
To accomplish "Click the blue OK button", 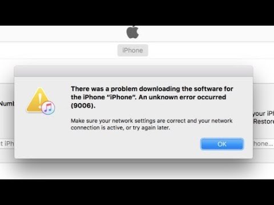I will (x=222, y=144).
